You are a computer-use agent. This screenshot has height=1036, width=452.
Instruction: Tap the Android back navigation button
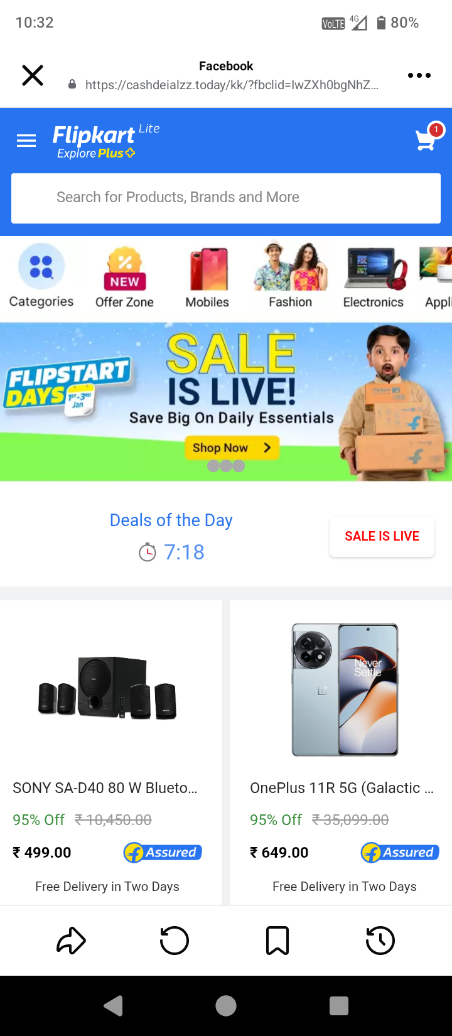click(114, 1006)
